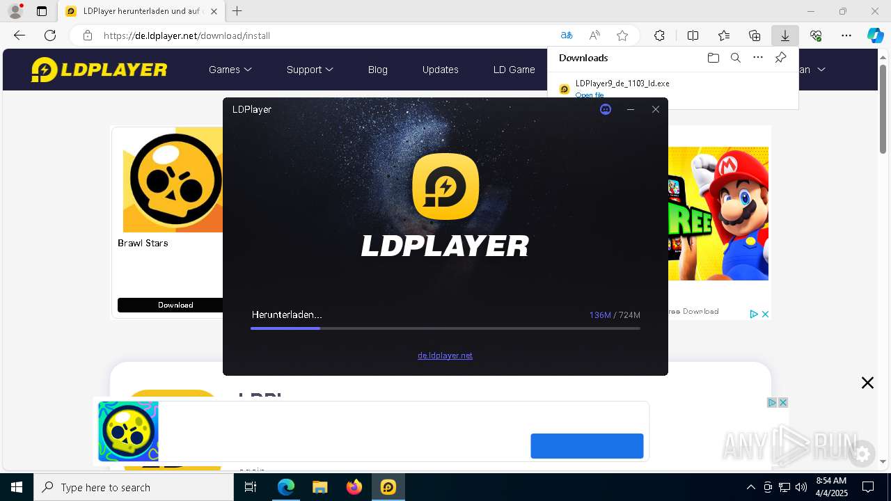
Task: Click the download progress bar
Action: click(x=445, y=328)
